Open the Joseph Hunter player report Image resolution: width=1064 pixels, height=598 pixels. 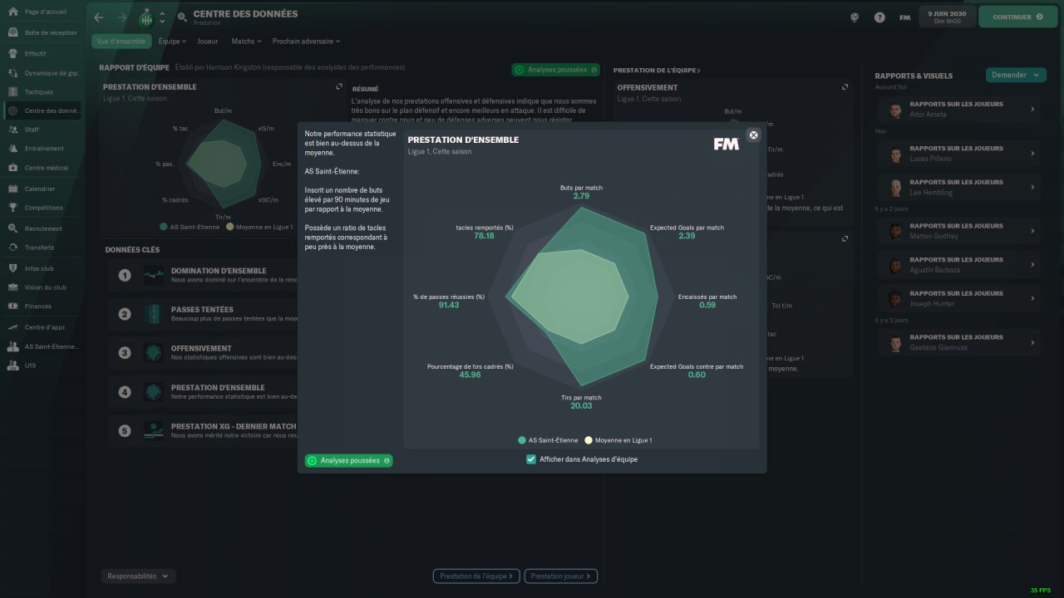click(x=958, y=298)
